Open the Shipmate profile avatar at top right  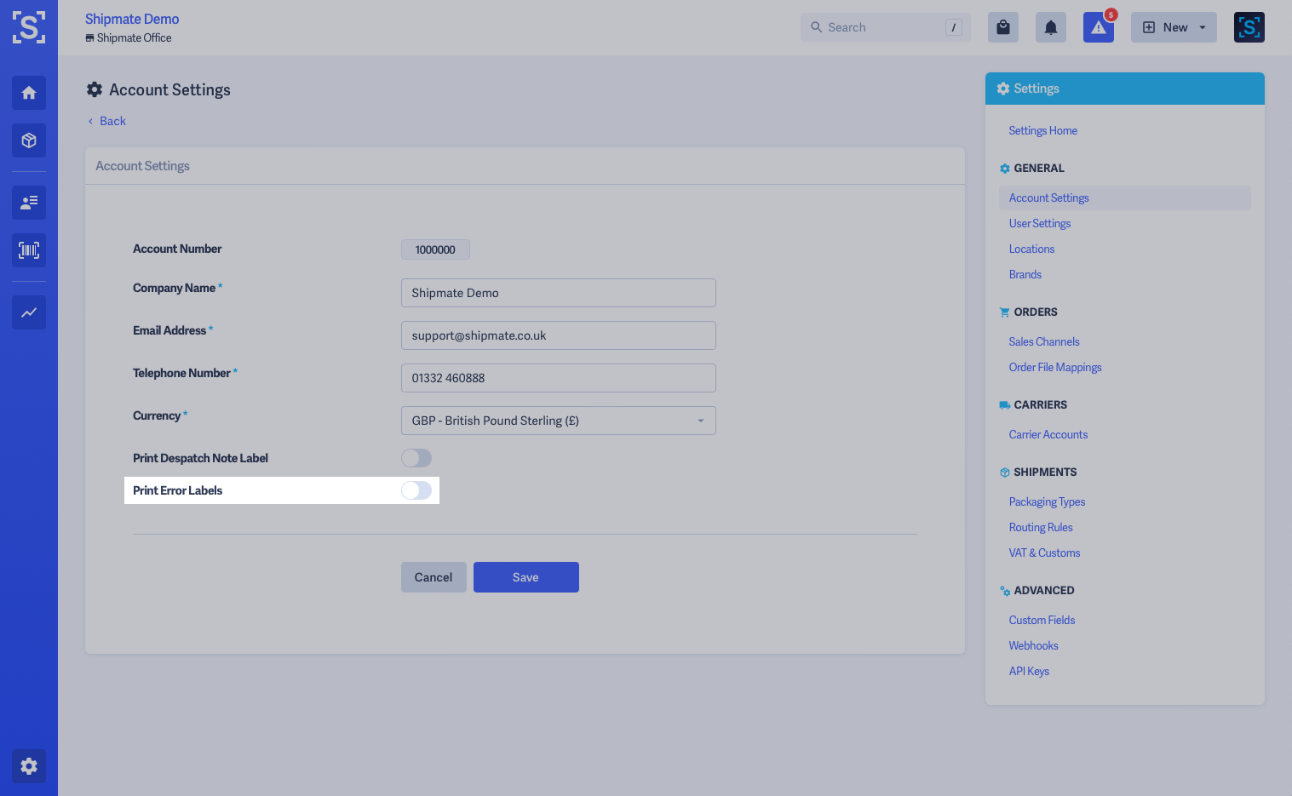(1249, 27)
